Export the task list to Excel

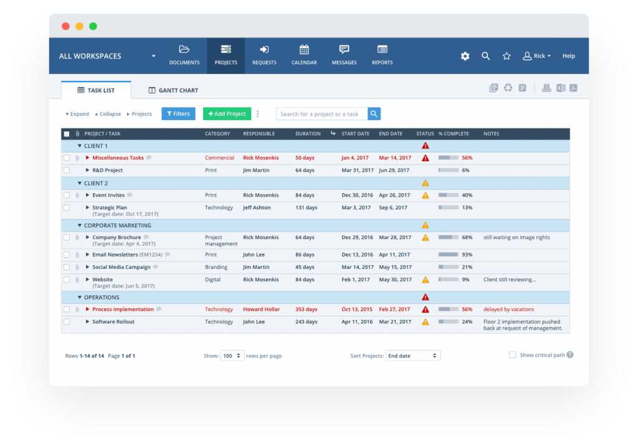click(x=561, y=88)
